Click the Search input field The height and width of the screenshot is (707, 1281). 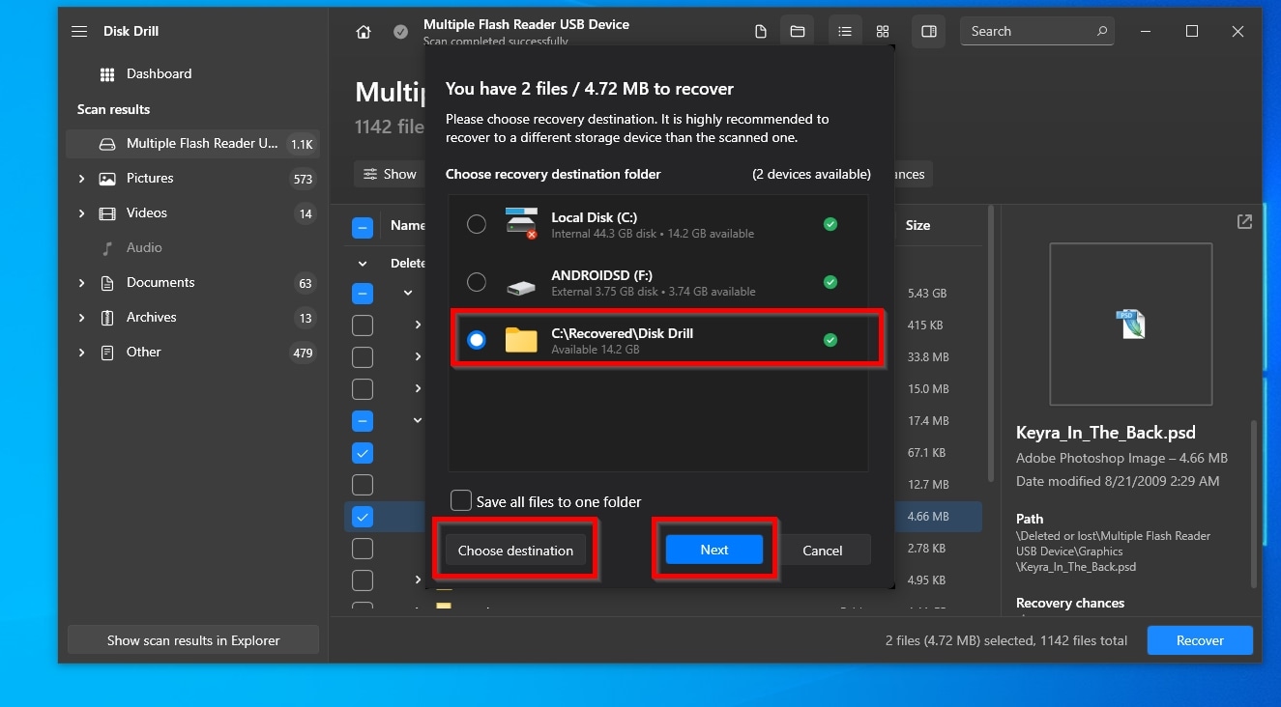[x=1025, y=32]
